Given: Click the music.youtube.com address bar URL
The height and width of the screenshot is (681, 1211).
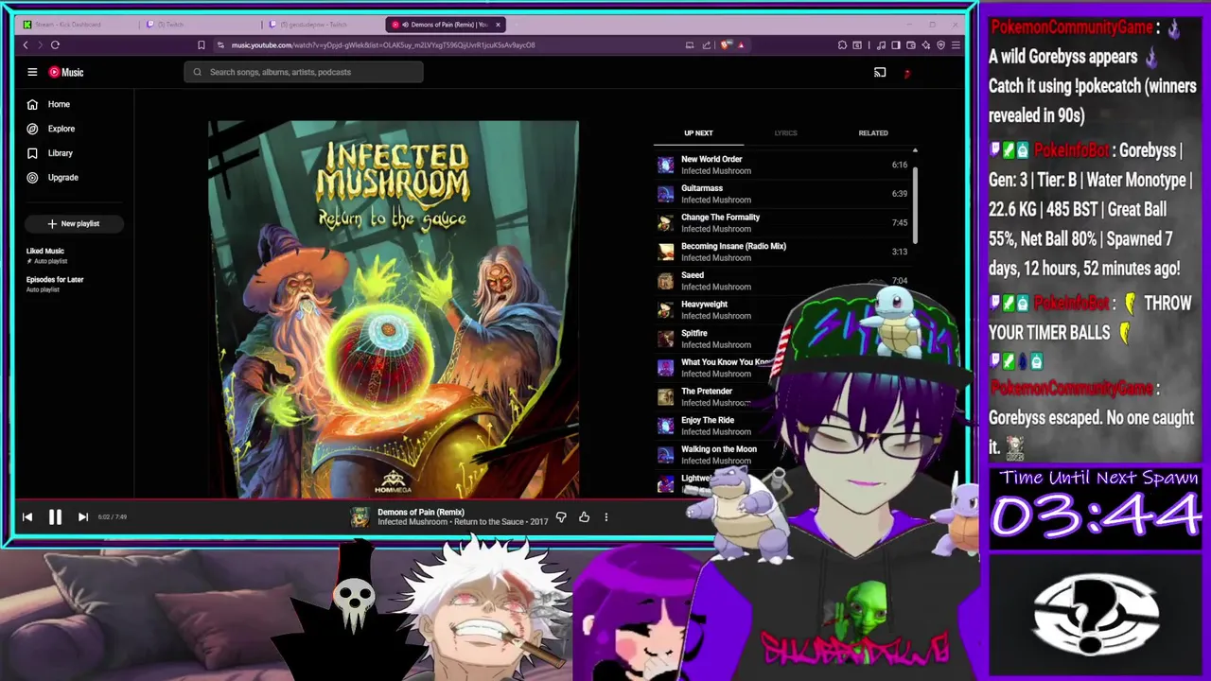Looking at the screenshot, I should [383, 44].
